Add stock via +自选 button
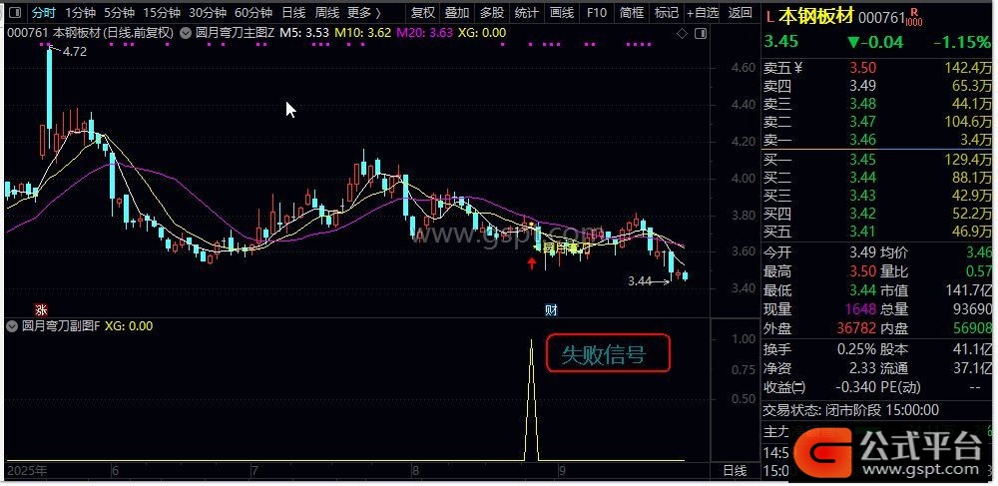 703,13
